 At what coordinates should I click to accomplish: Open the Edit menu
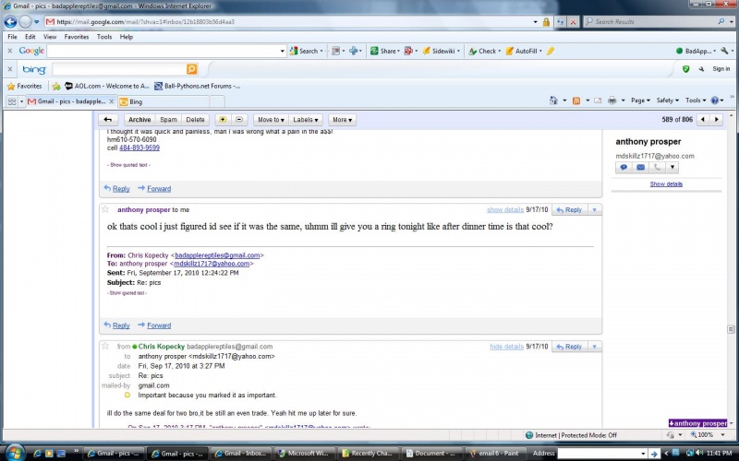tap(30, 37)
